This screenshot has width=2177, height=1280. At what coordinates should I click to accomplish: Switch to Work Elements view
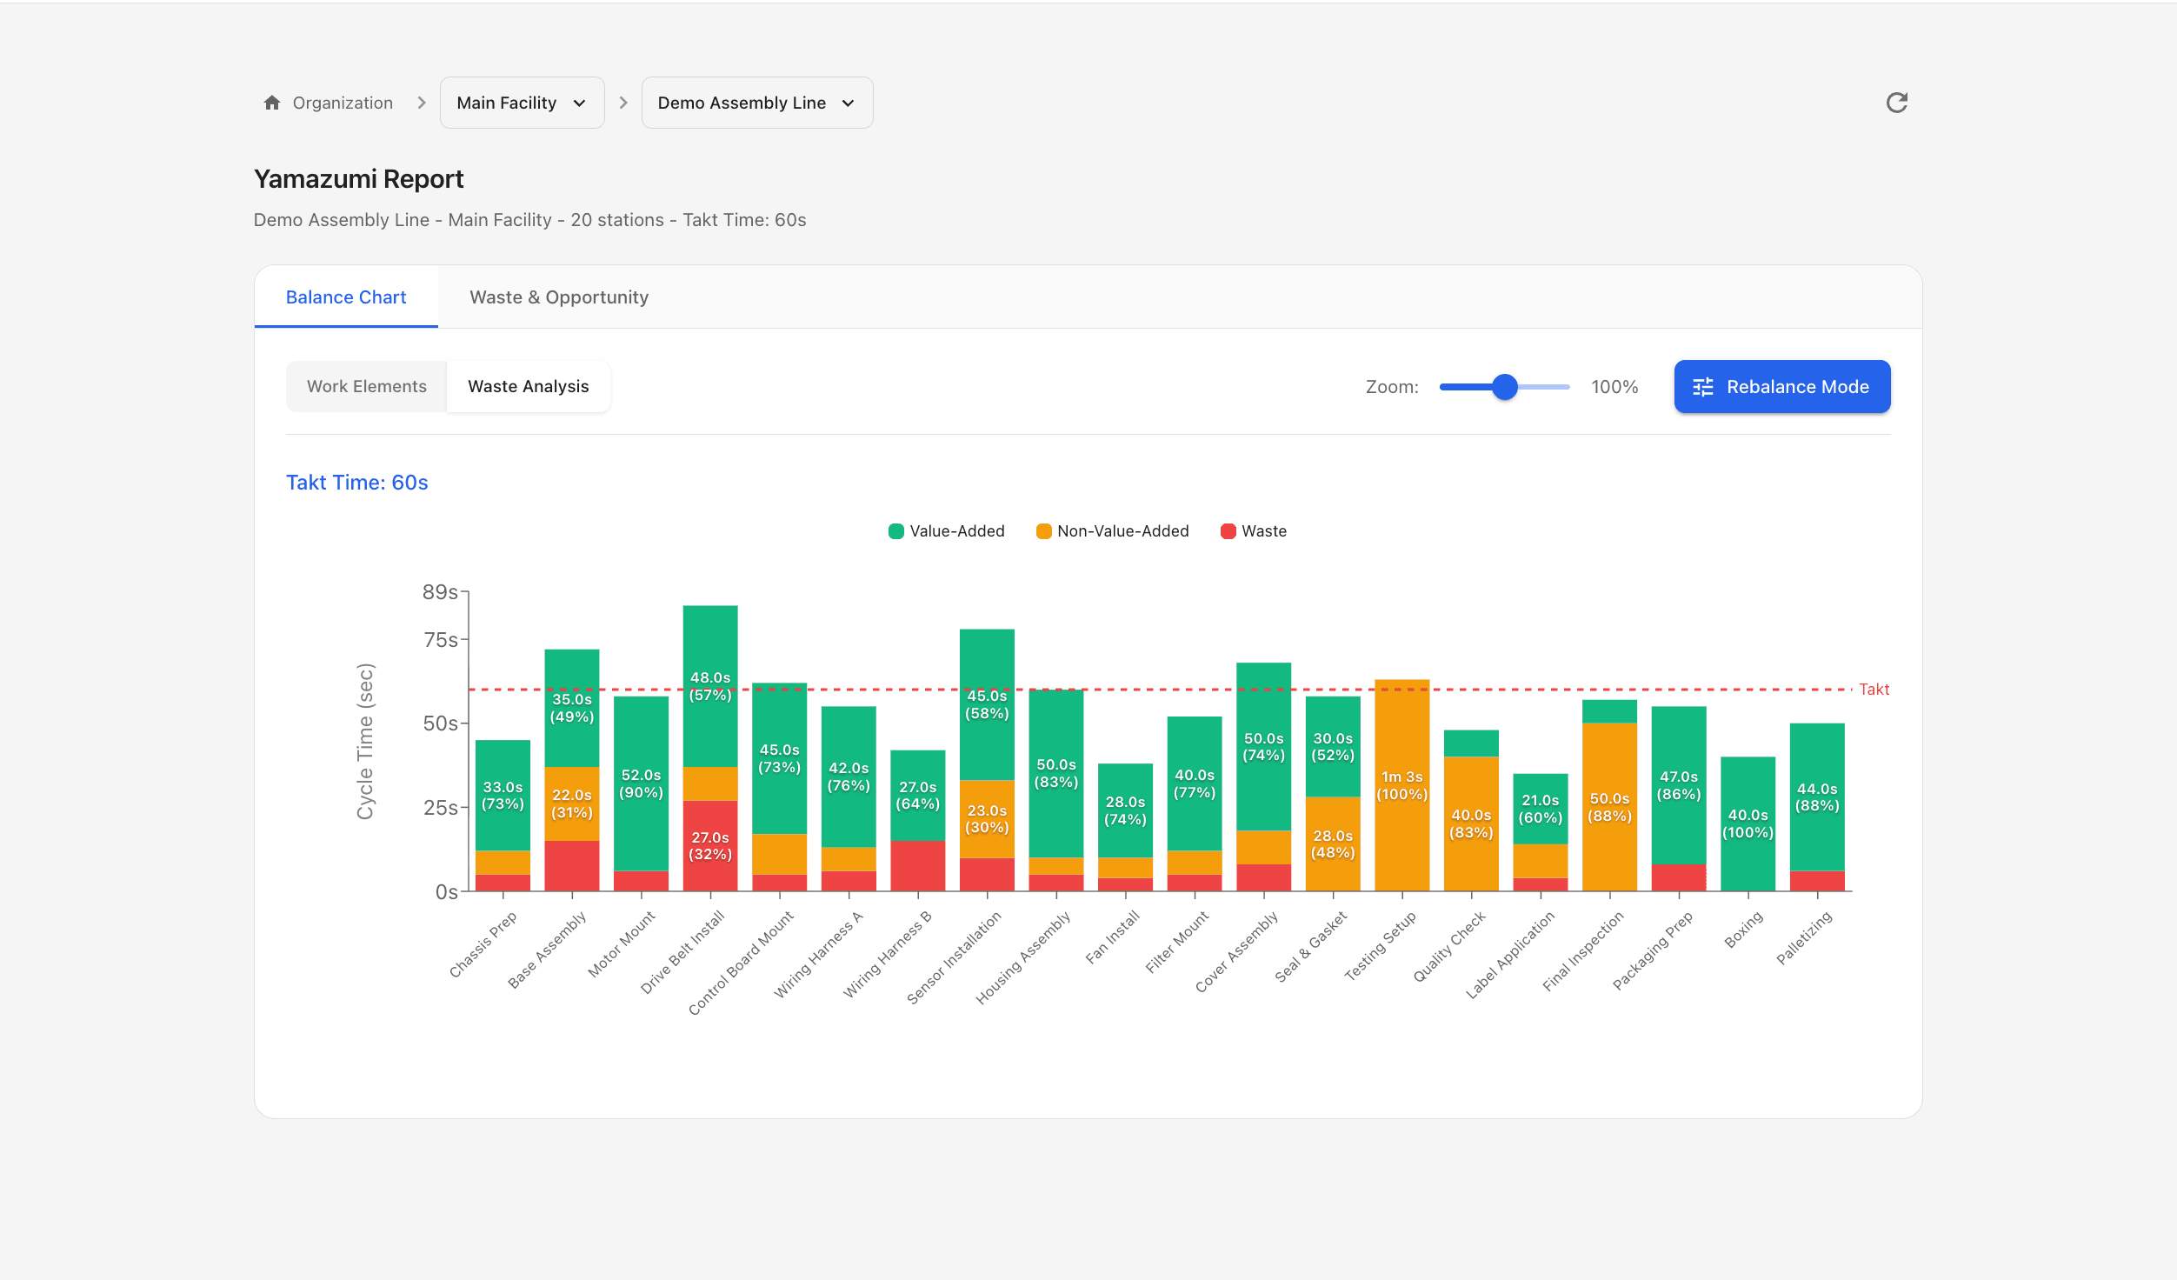(x=366, y=386)
